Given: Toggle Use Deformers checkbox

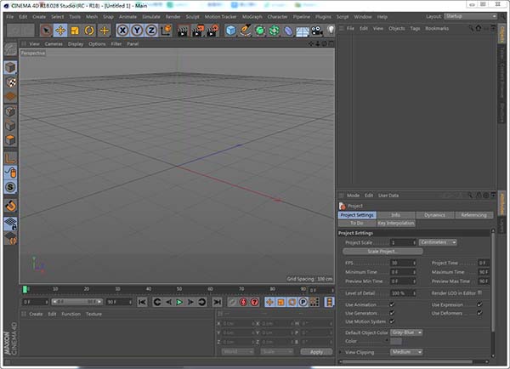Looking at the screenshot, I should point(479,313).
